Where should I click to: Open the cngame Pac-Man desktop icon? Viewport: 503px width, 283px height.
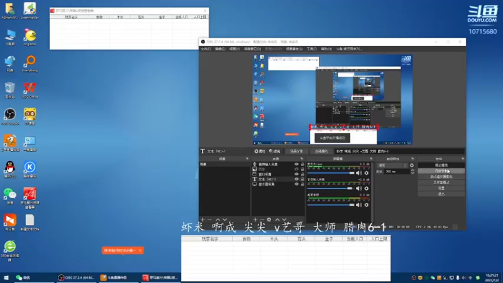click(x=30, y=37)
